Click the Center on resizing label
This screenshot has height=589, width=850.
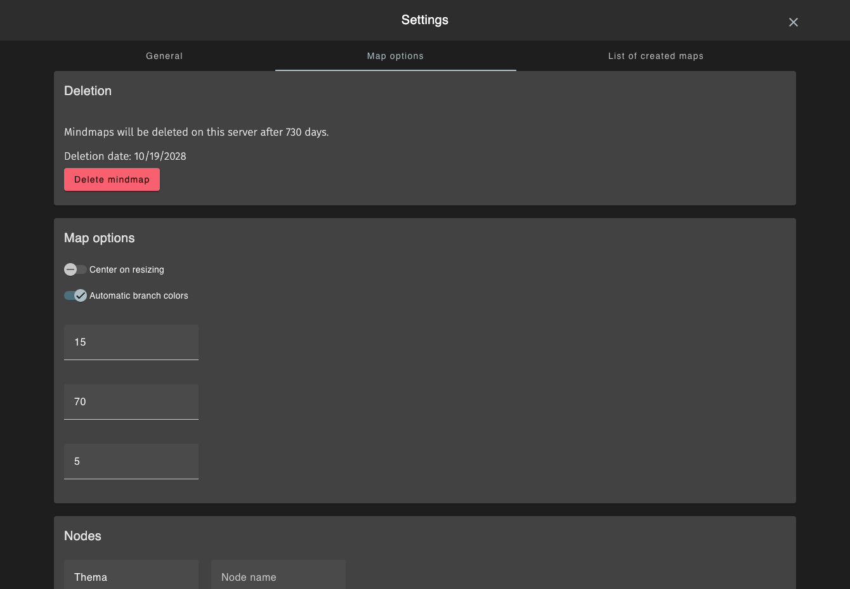[x=127, y=269]
